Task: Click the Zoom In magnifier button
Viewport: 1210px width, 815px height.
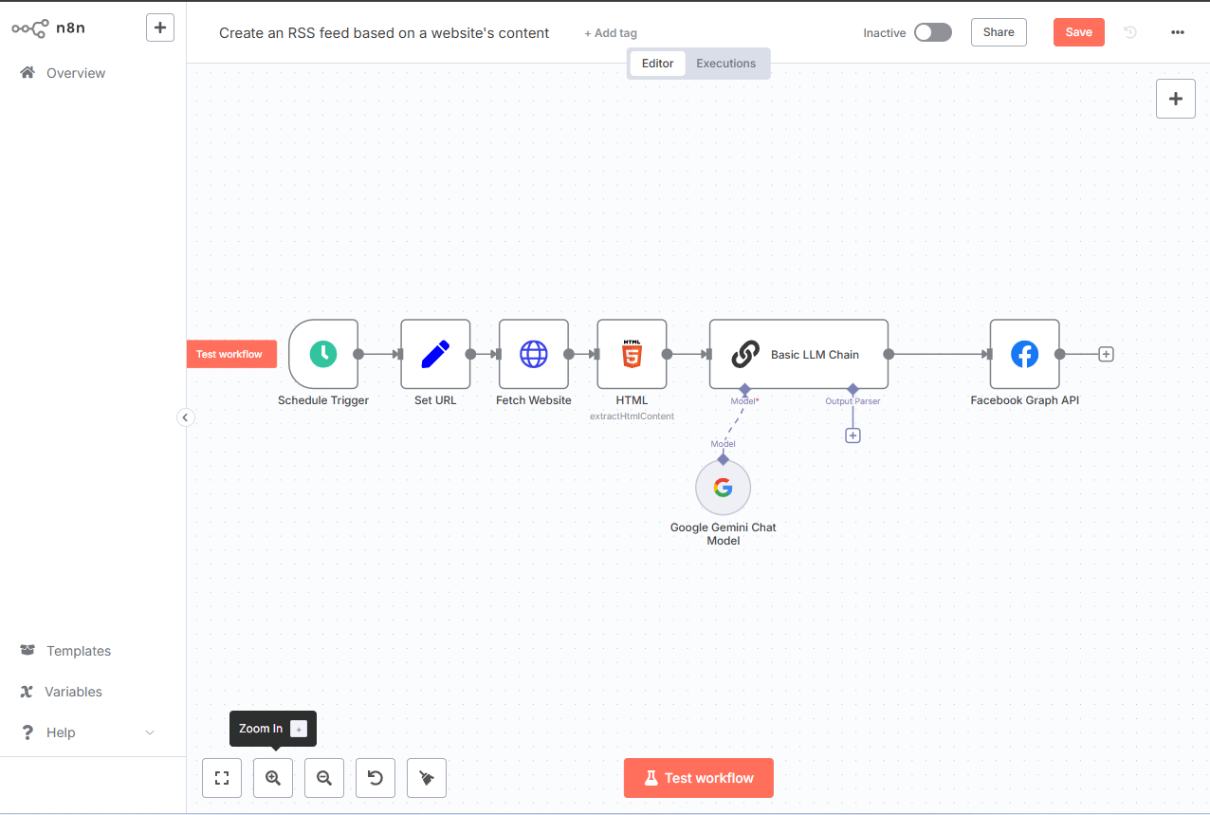Action: click(273, 778)
